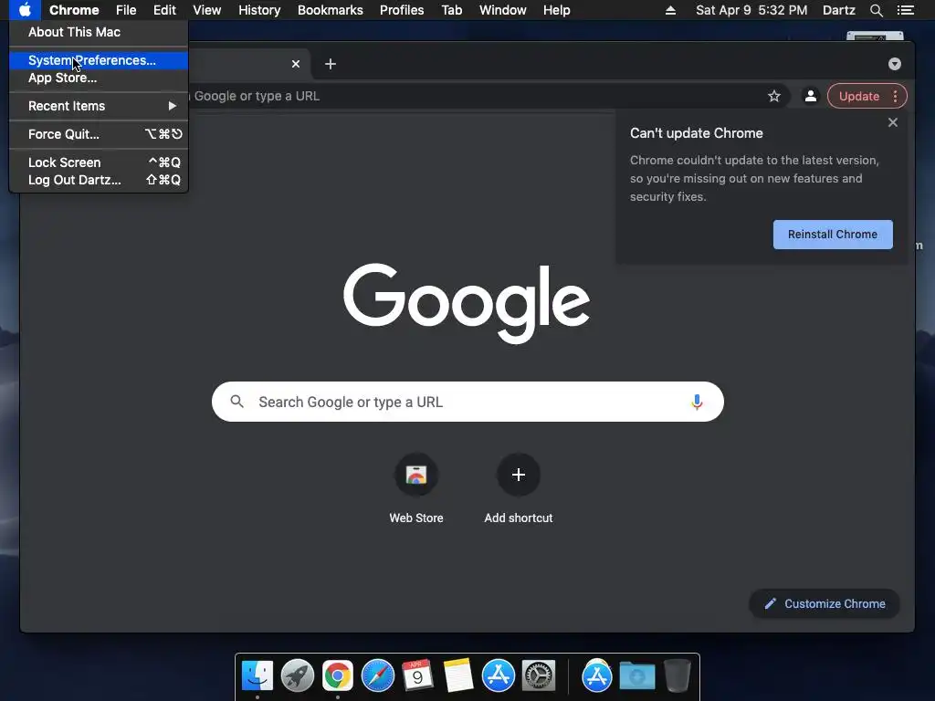This screenshot has height=701, width=935.
Task: Select Lock Screen menu entry
Action: click(99, 162)
